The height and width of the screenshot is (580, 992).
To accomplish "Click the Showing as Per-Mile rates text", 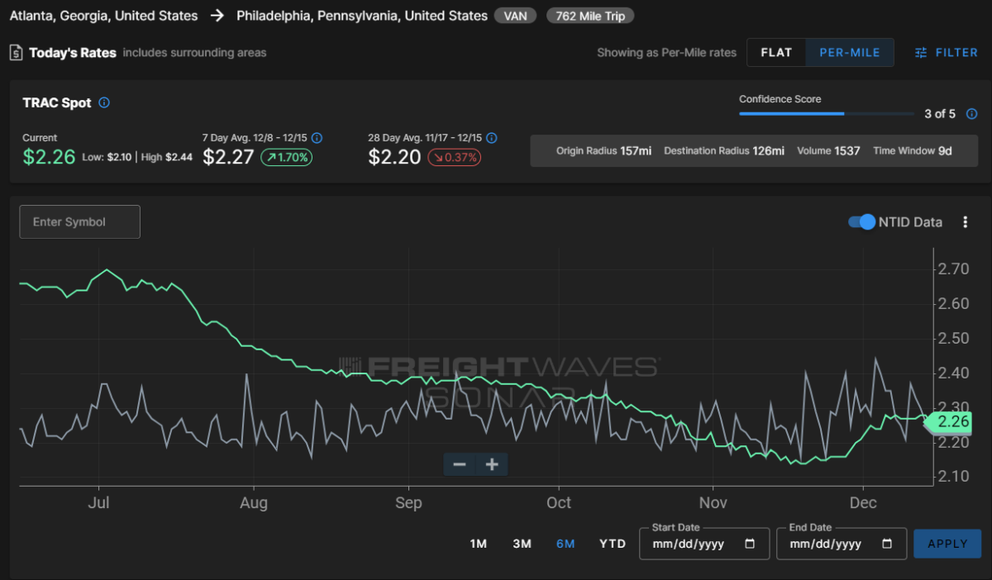I will click(x=666, y=52).
